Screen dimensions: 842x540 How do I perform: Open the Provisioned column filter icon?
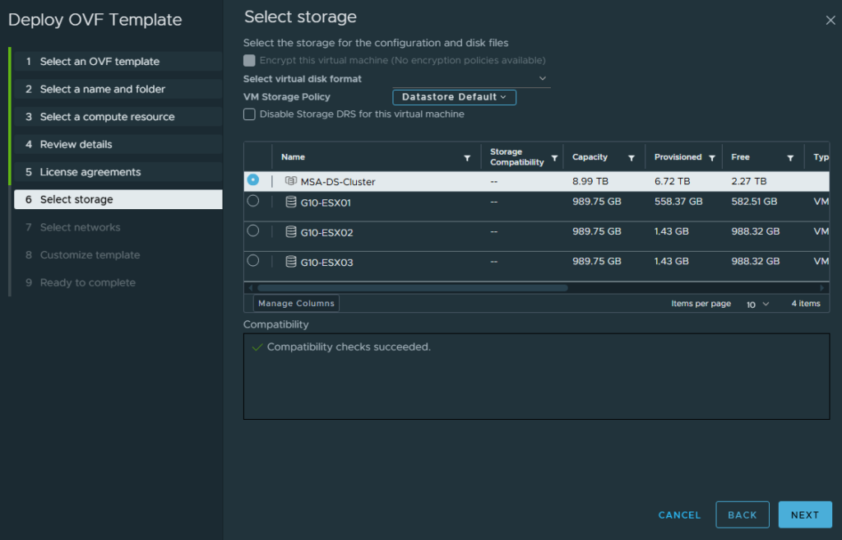[x=712, y=158]
